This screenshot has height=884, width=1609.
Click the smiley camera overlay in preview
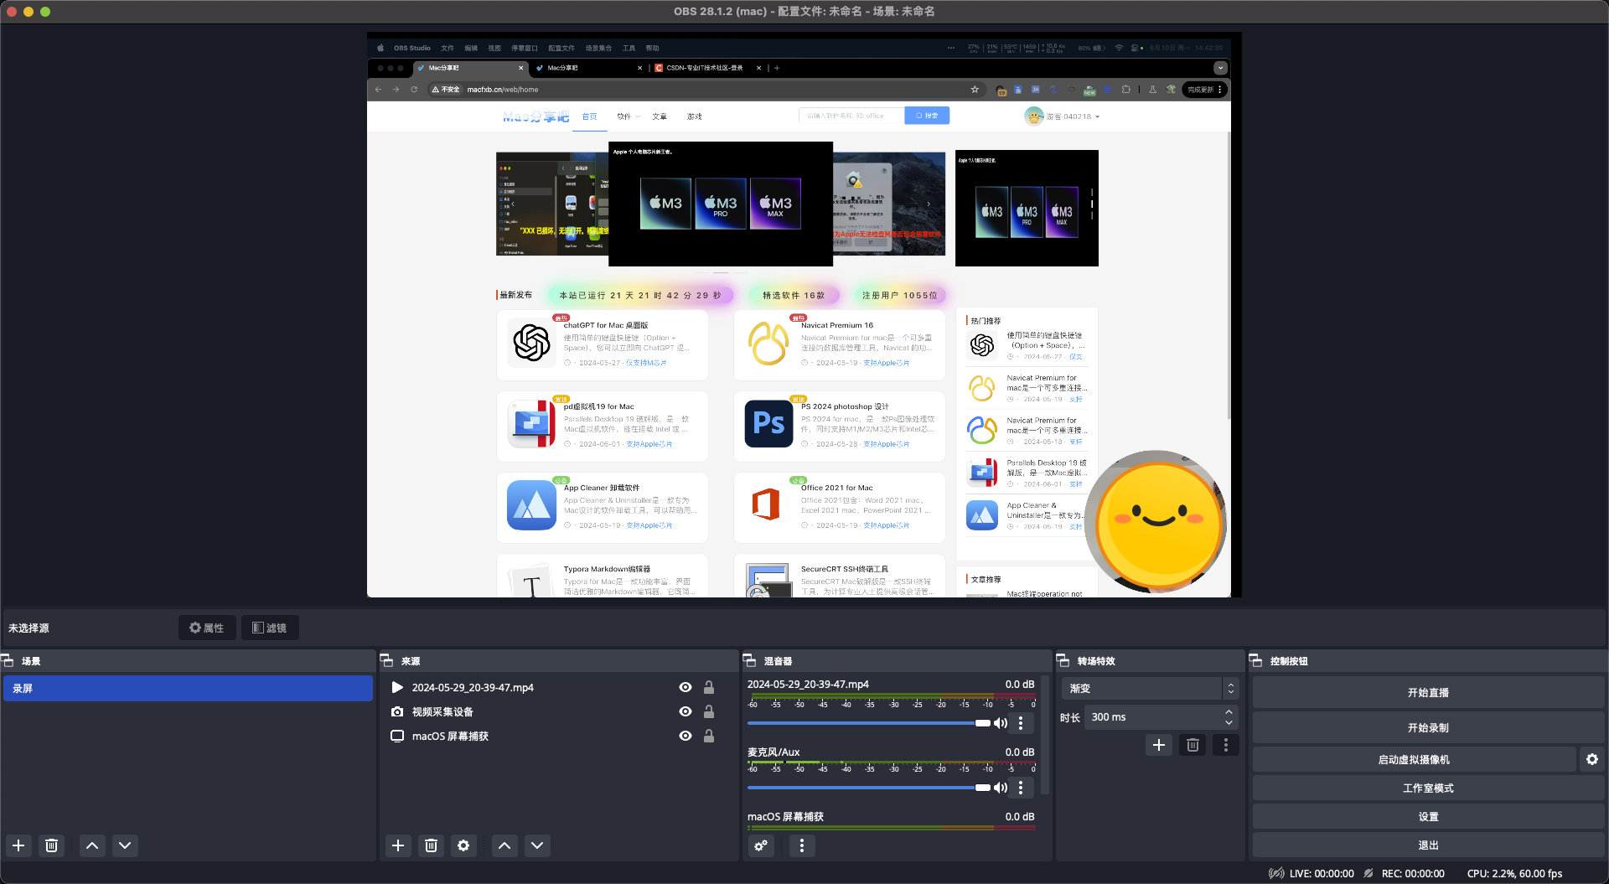[1156, 521]
